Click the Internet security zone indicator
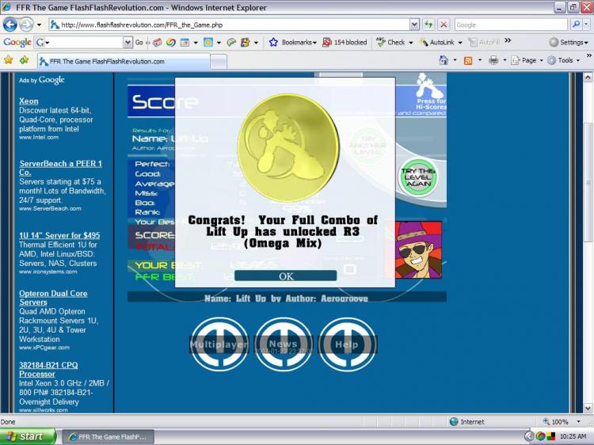Image resolution: width=594 pixels, height=445 pixels. pyautogui.click(x=466, y=421)
